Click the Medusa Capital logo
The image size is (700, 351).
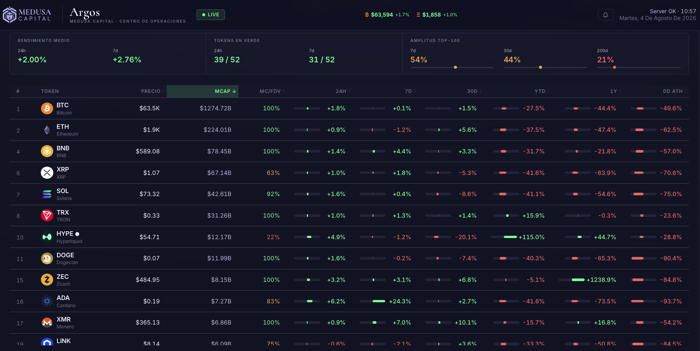point(27,15)
